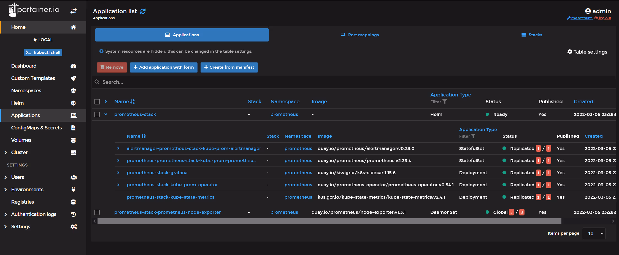Image resolution: width=619 pixels, height=255 pixels.
Task: Click the Settings cogs icon
Action: click(74, 227)
